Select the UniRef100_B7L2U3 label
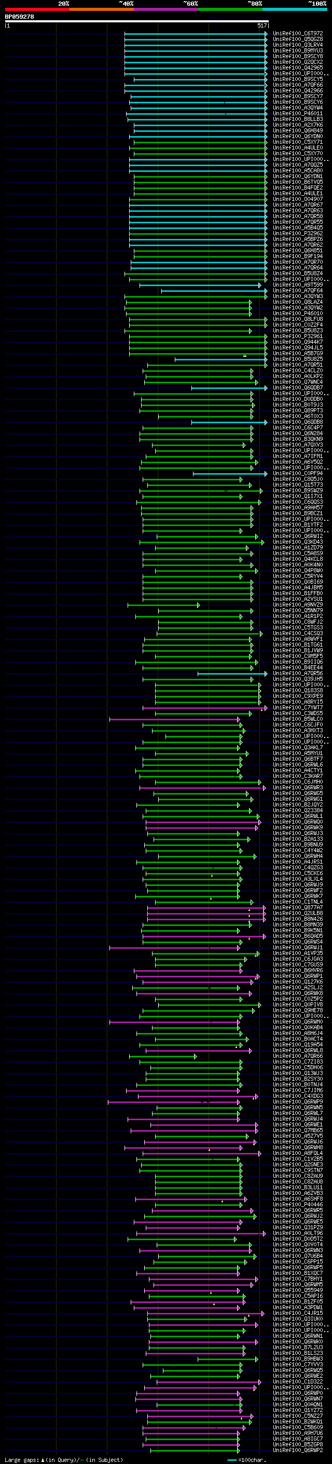The image size is (332, 1464). point(298,1348)
